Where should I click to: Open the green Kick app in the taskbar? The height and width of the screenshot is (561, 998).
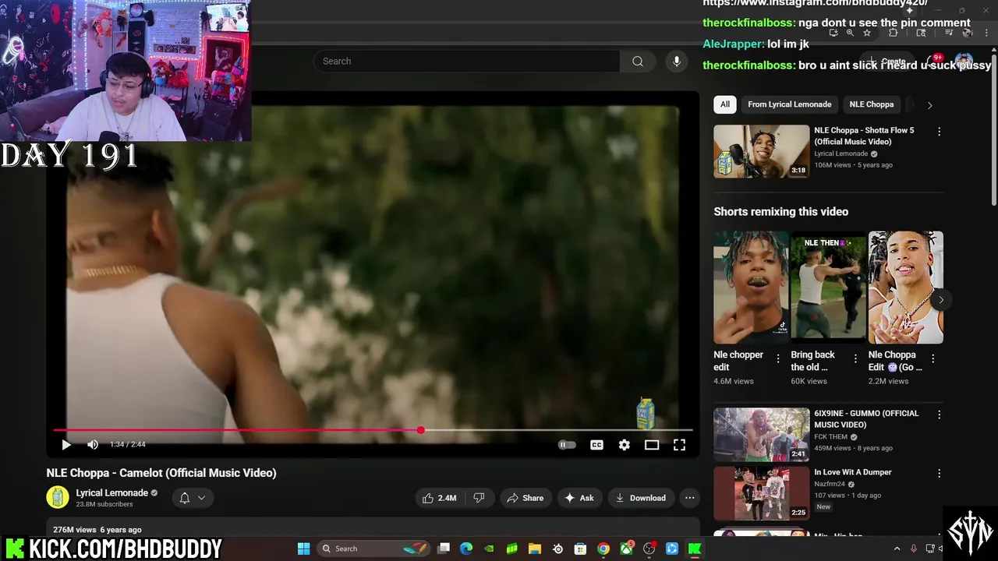[694, 549]
